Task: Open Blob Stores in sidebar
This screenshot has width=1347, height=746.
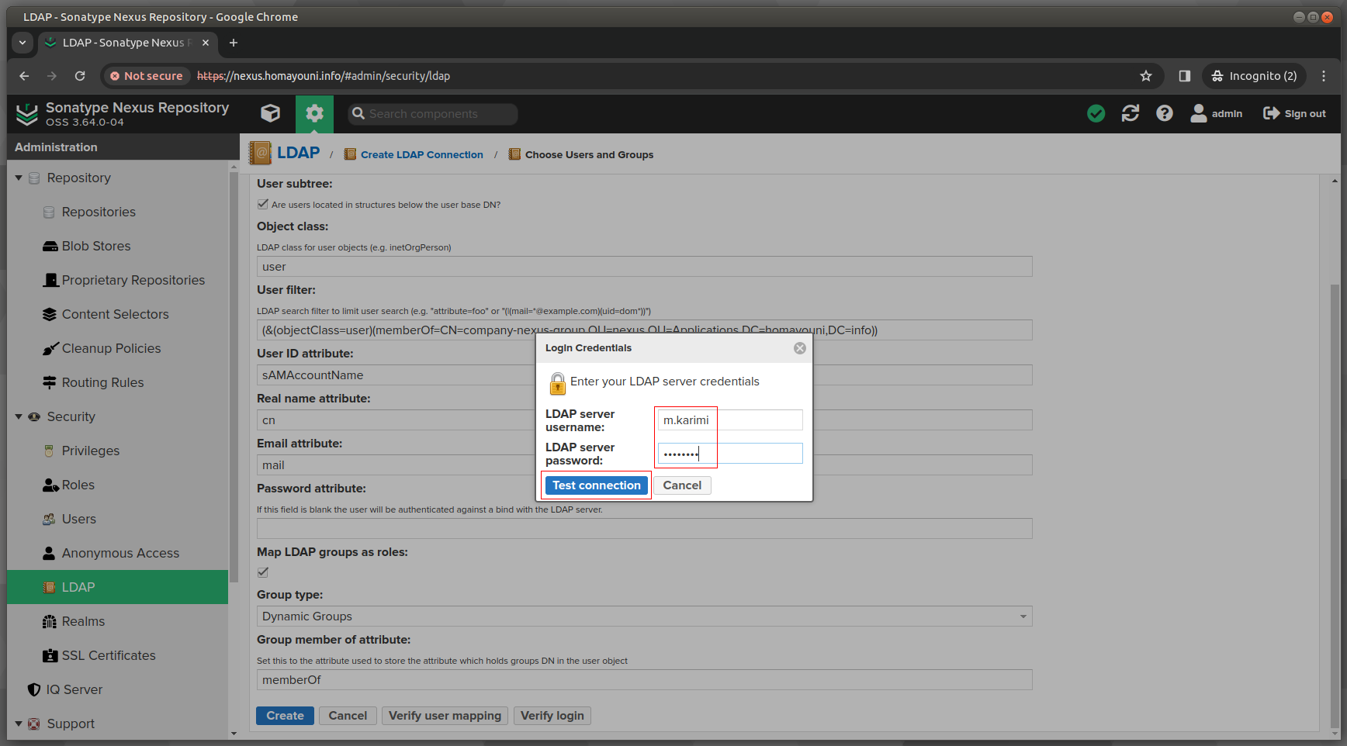Action: [x=96, y=246]
